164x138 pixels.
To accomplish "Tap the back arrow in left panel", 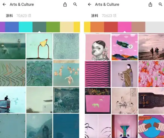I will [4, 4].
